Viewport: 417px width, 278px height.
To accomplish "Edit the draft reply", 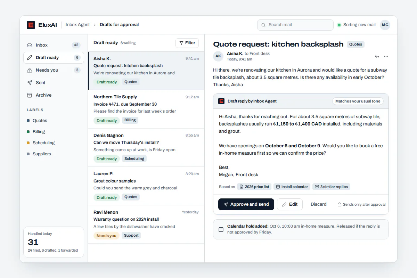I will click(290, 204).
